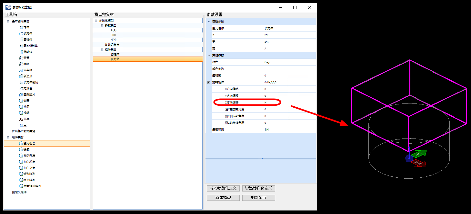This screenshot has height=214, width=471.
Task: Choose the 圆环 torus icon
Action: point(21,64)
